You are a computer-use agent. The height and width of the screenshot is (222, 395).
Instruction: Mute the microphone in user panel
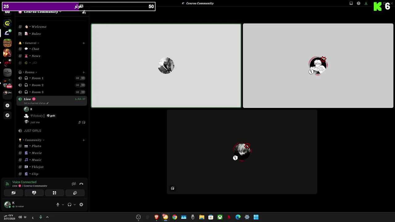58,204
